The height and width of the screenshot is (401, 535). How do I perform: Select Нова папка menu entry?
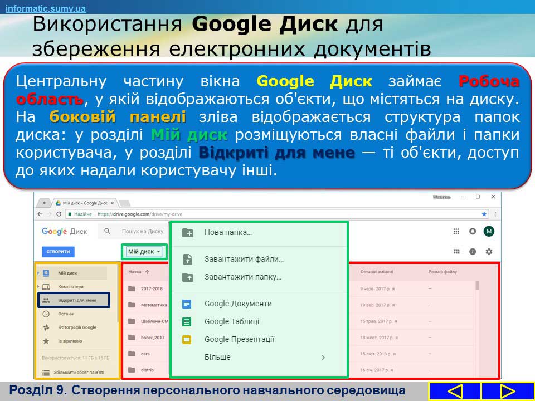pos(228,233)
